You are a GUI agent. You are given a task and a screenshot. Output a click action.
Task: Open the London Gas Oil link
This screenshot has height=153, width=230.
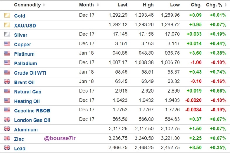32,120
